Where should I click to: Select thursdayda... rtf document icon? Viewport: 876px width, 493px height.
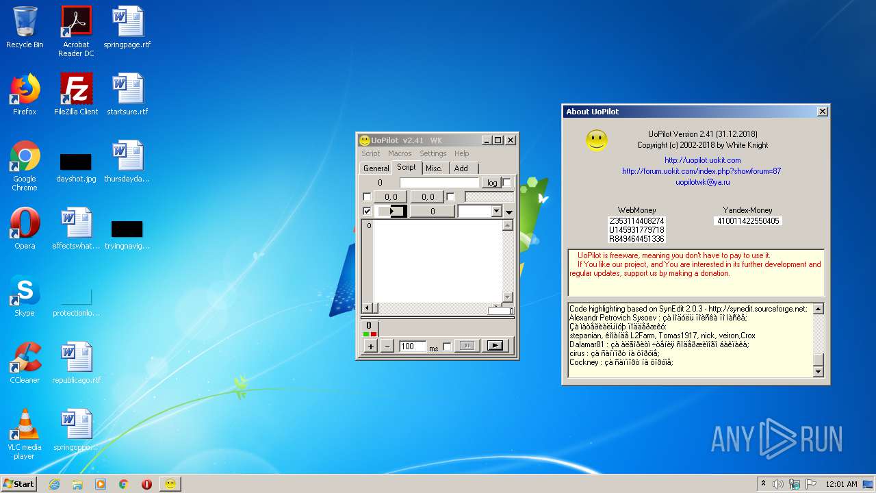(x=127, y=162)
